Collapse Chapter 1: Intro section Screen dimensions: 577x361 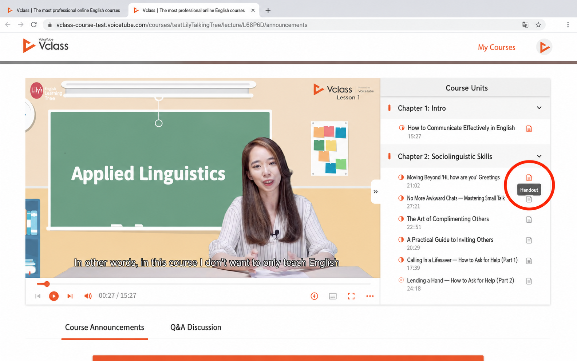point(539,108)
